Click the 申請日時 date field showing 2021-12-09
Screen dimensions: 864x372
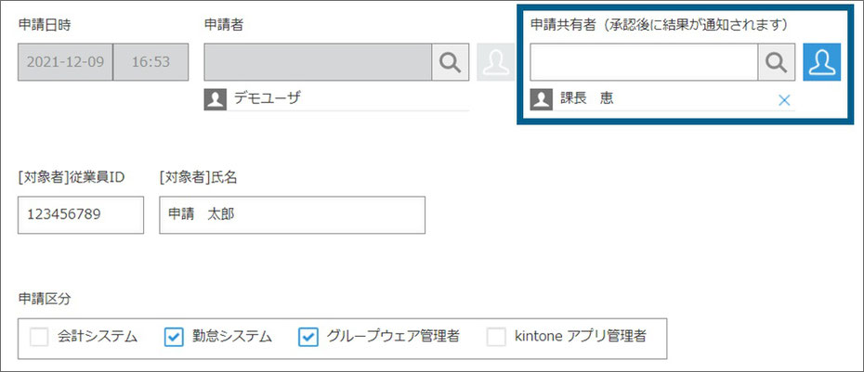(x=65, y=62)
